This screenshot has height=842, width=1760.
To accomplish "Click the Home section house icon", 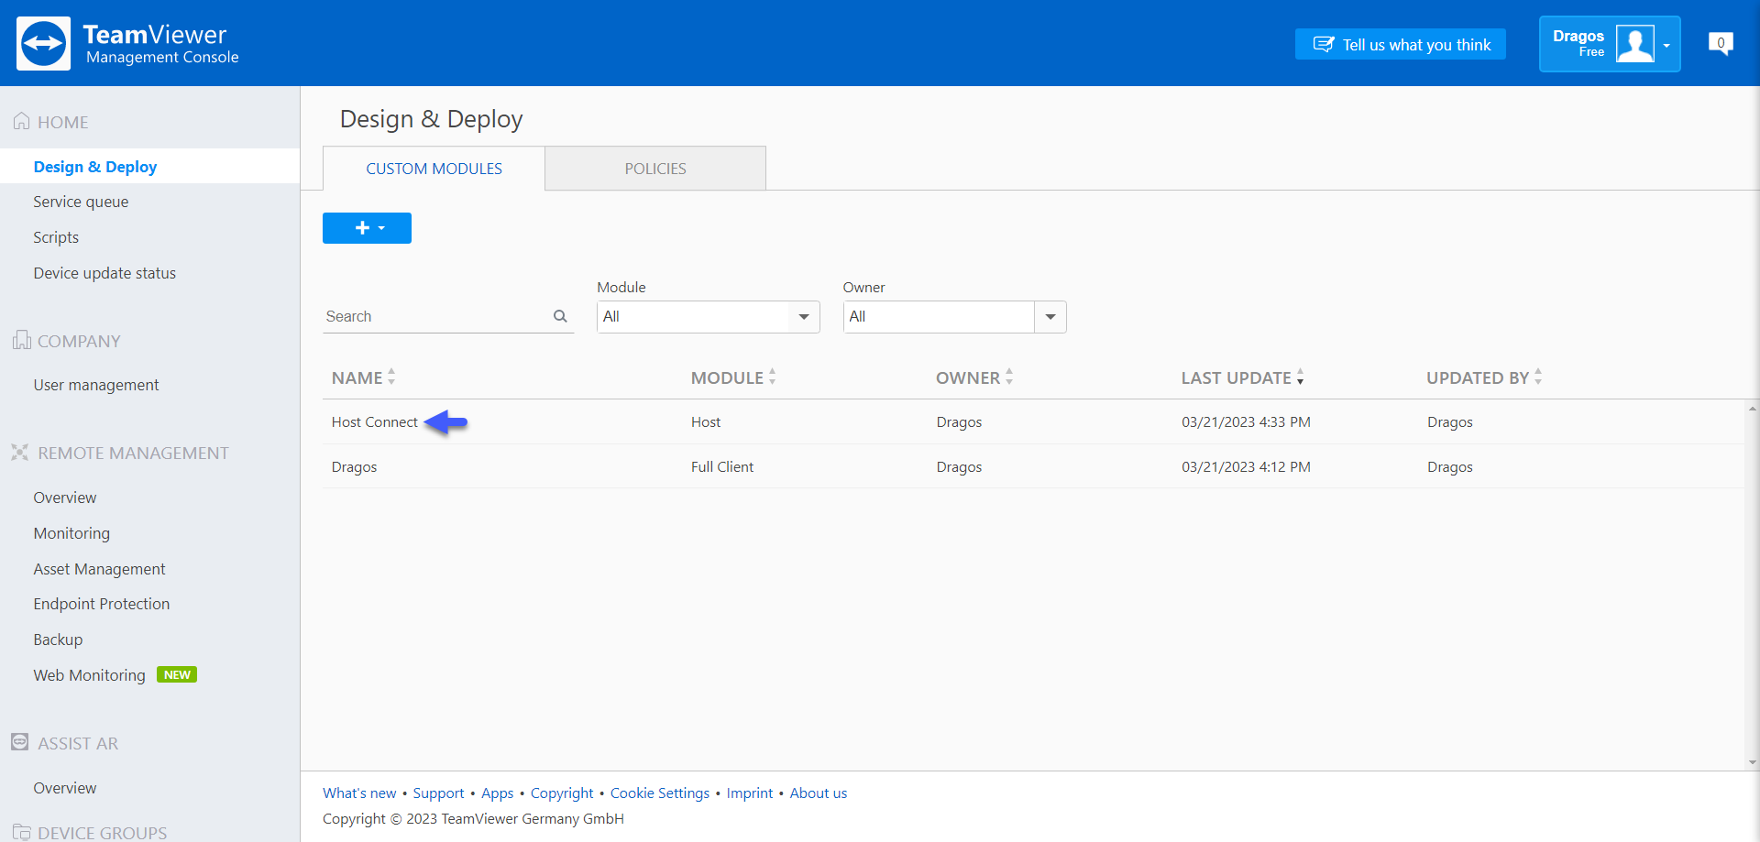I will pos(21,121).
